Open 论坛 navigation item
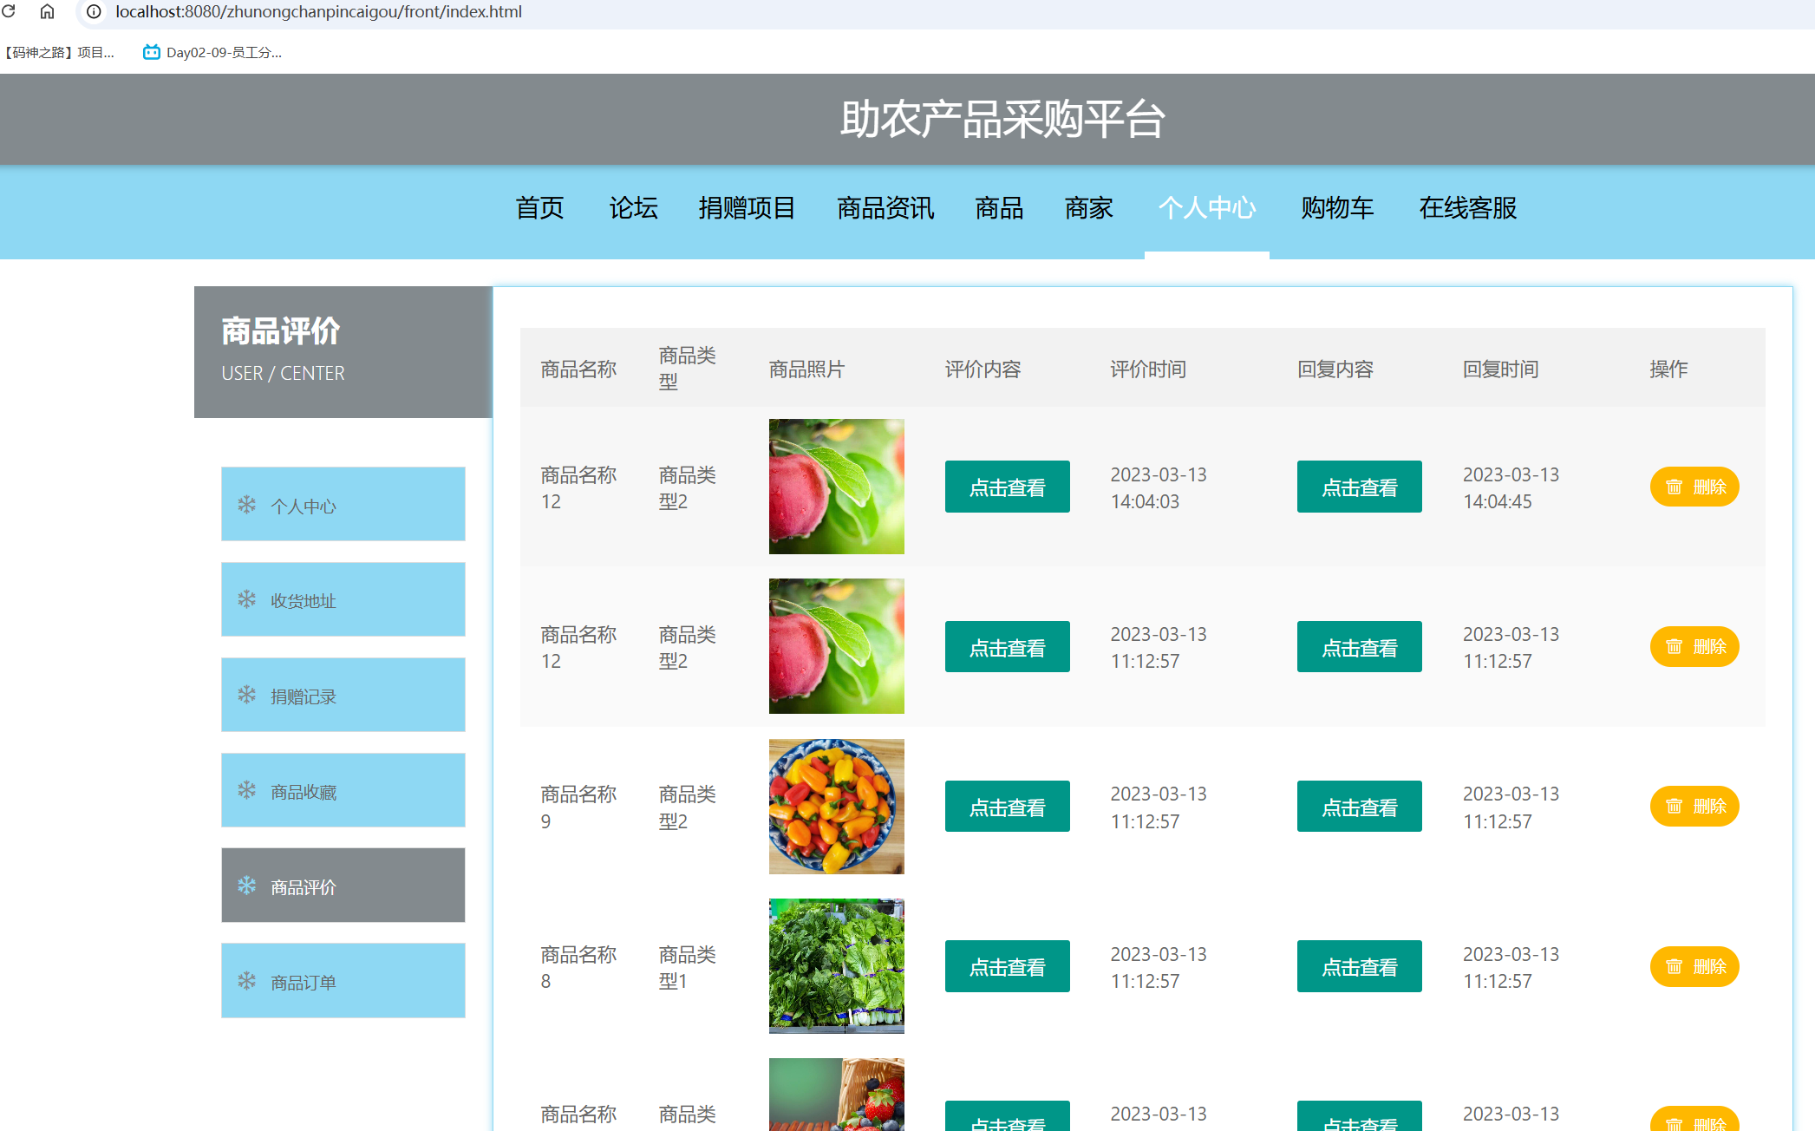 pos(633,208)
